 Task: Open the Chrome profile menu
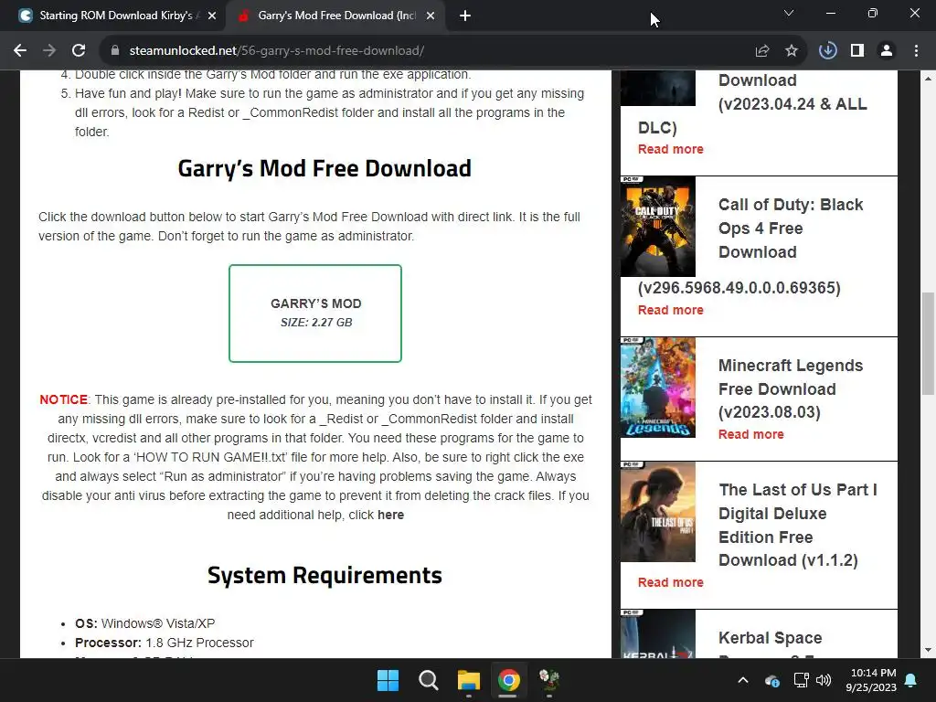click(887, 51)
